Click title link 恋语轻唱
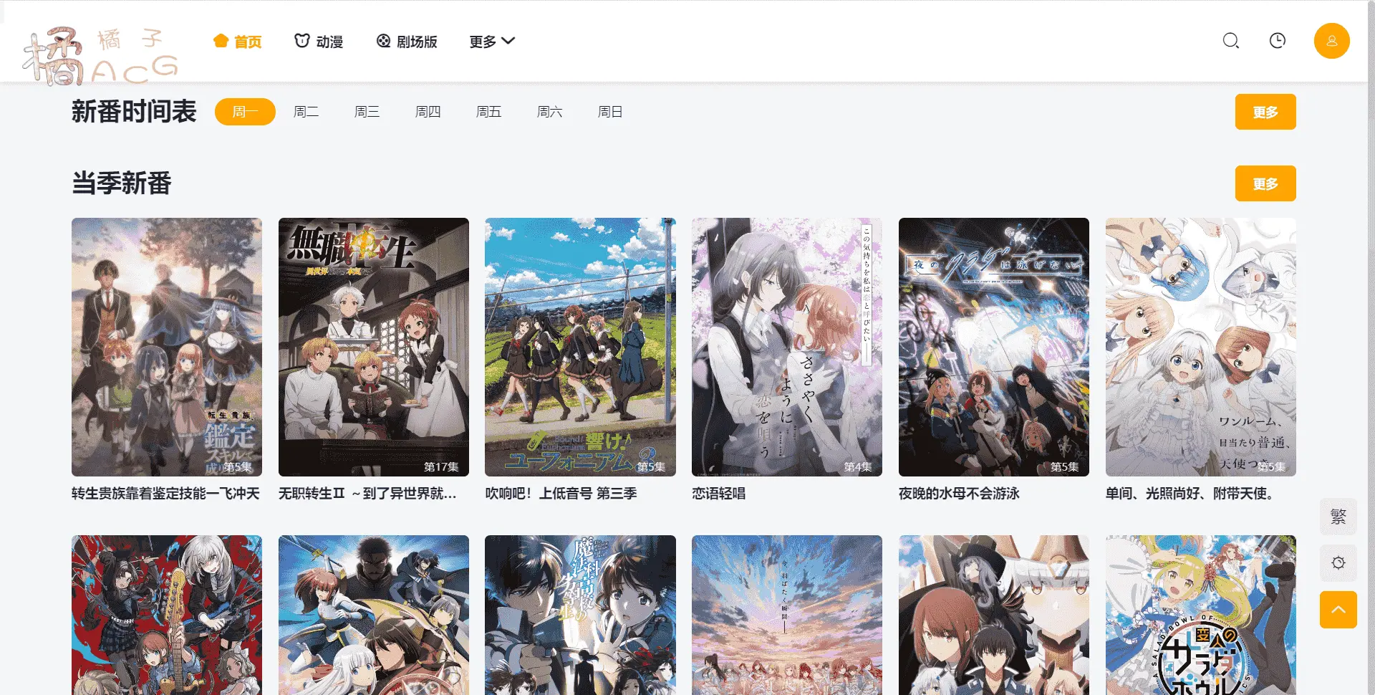Image resolution: width=1375 pixels, height=695 pixels. (719, 494)
